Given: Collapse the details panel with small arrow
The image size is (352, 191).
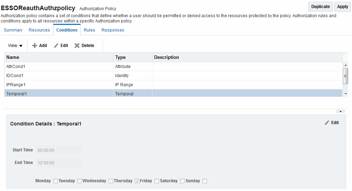Looking at the screenshot, I should [x=340, y=111].
